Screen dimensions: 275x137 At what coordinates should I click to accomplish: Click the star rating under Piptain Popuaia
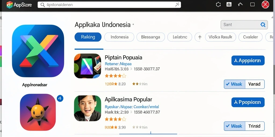pos(115,76)
